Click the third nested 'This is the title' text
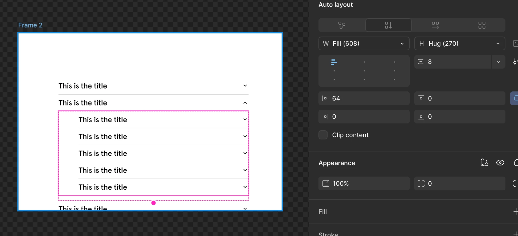The width and height of the screenshot is (518, 236). pos(103,153)
